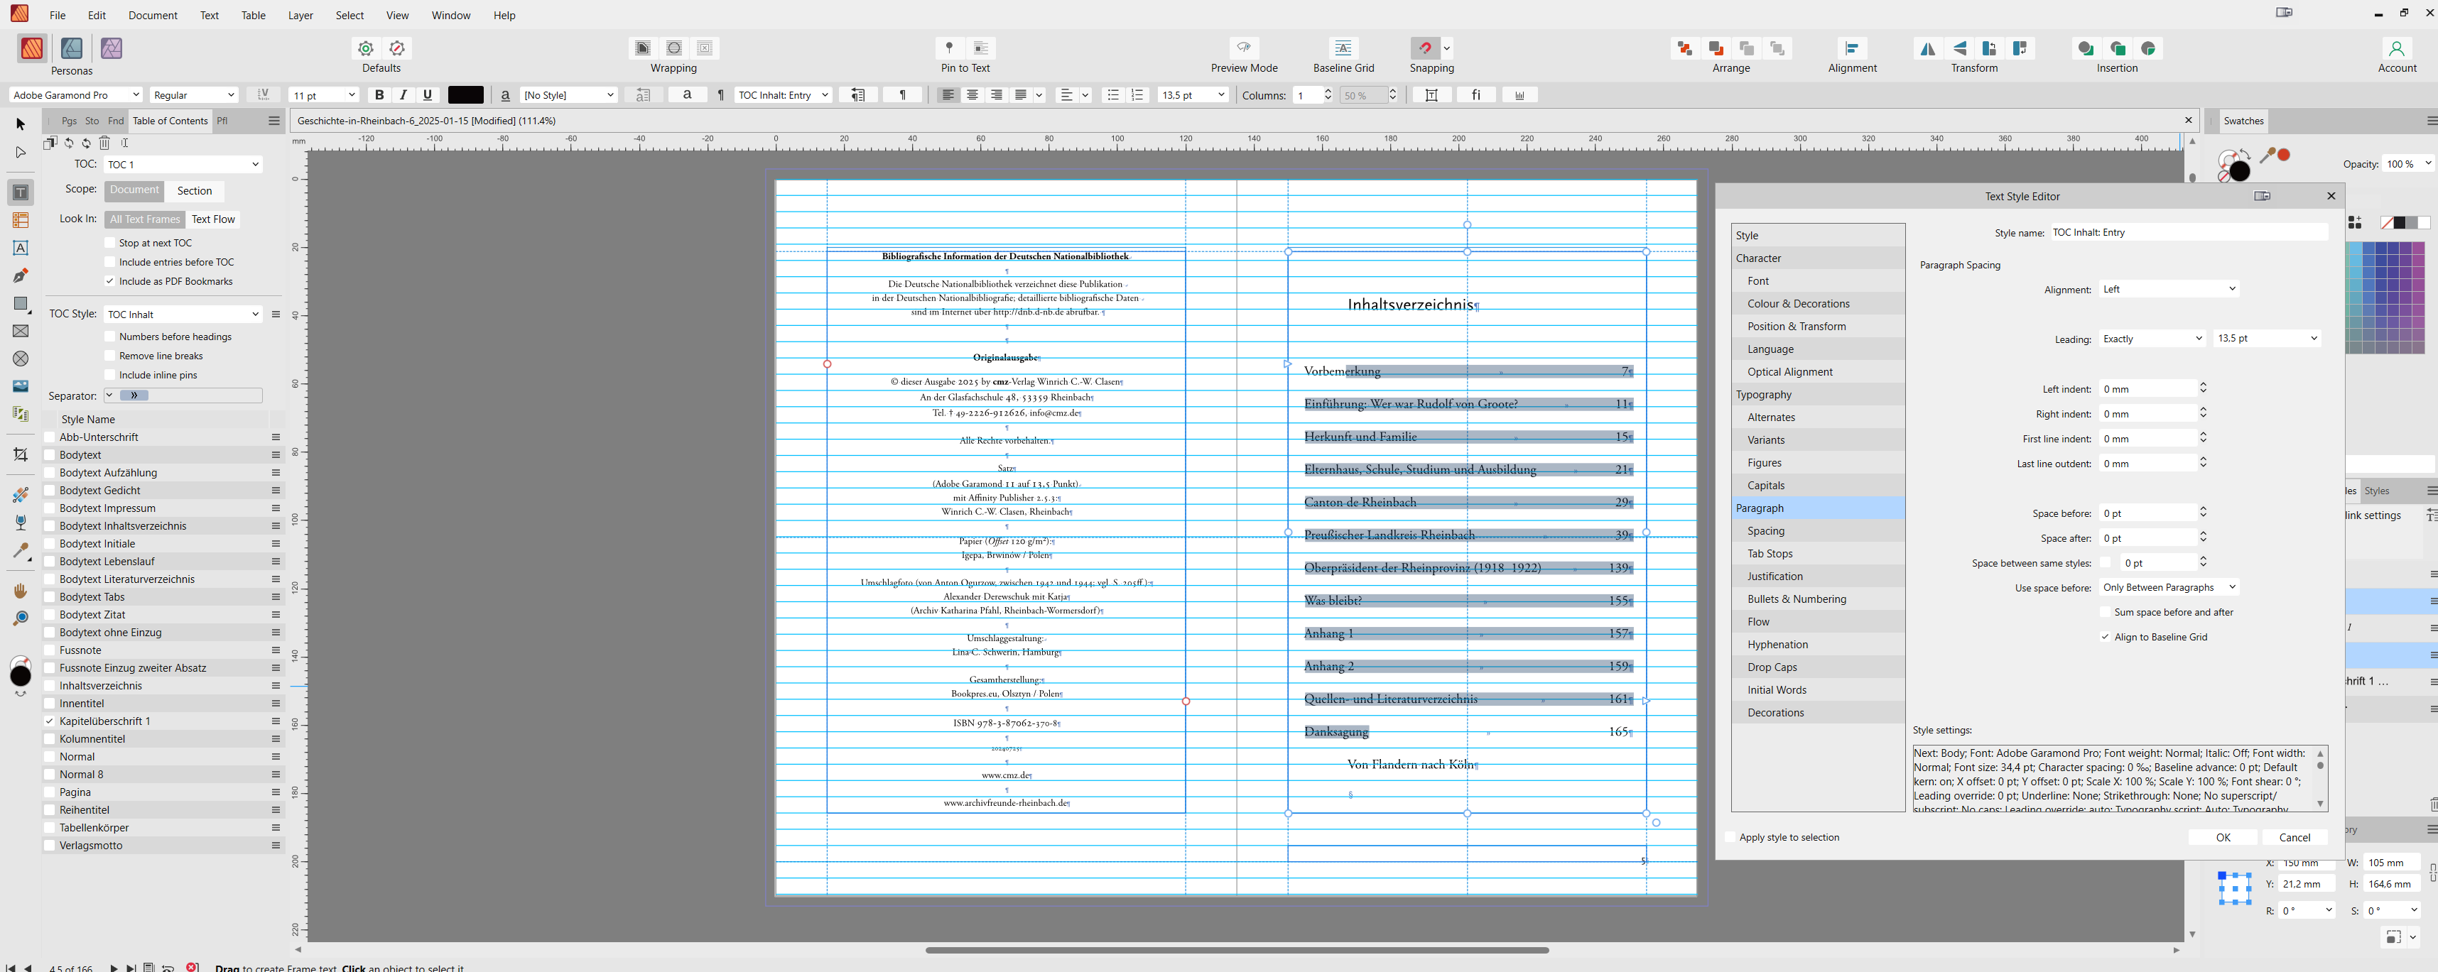Open Swatches panel tab
This screenshot has height=972, width=2438.
[x=2243, y=121]
